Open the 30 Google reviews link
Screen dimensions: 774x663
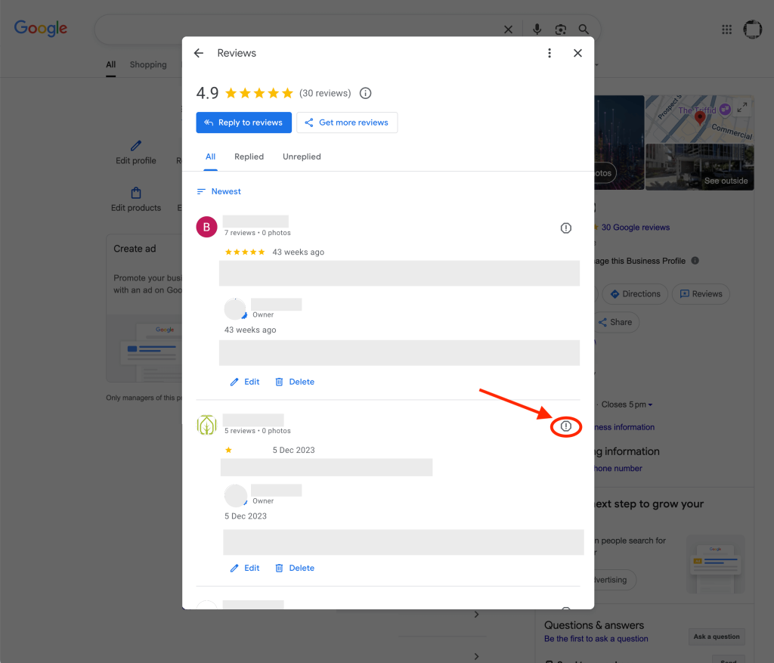pos(635,228)
